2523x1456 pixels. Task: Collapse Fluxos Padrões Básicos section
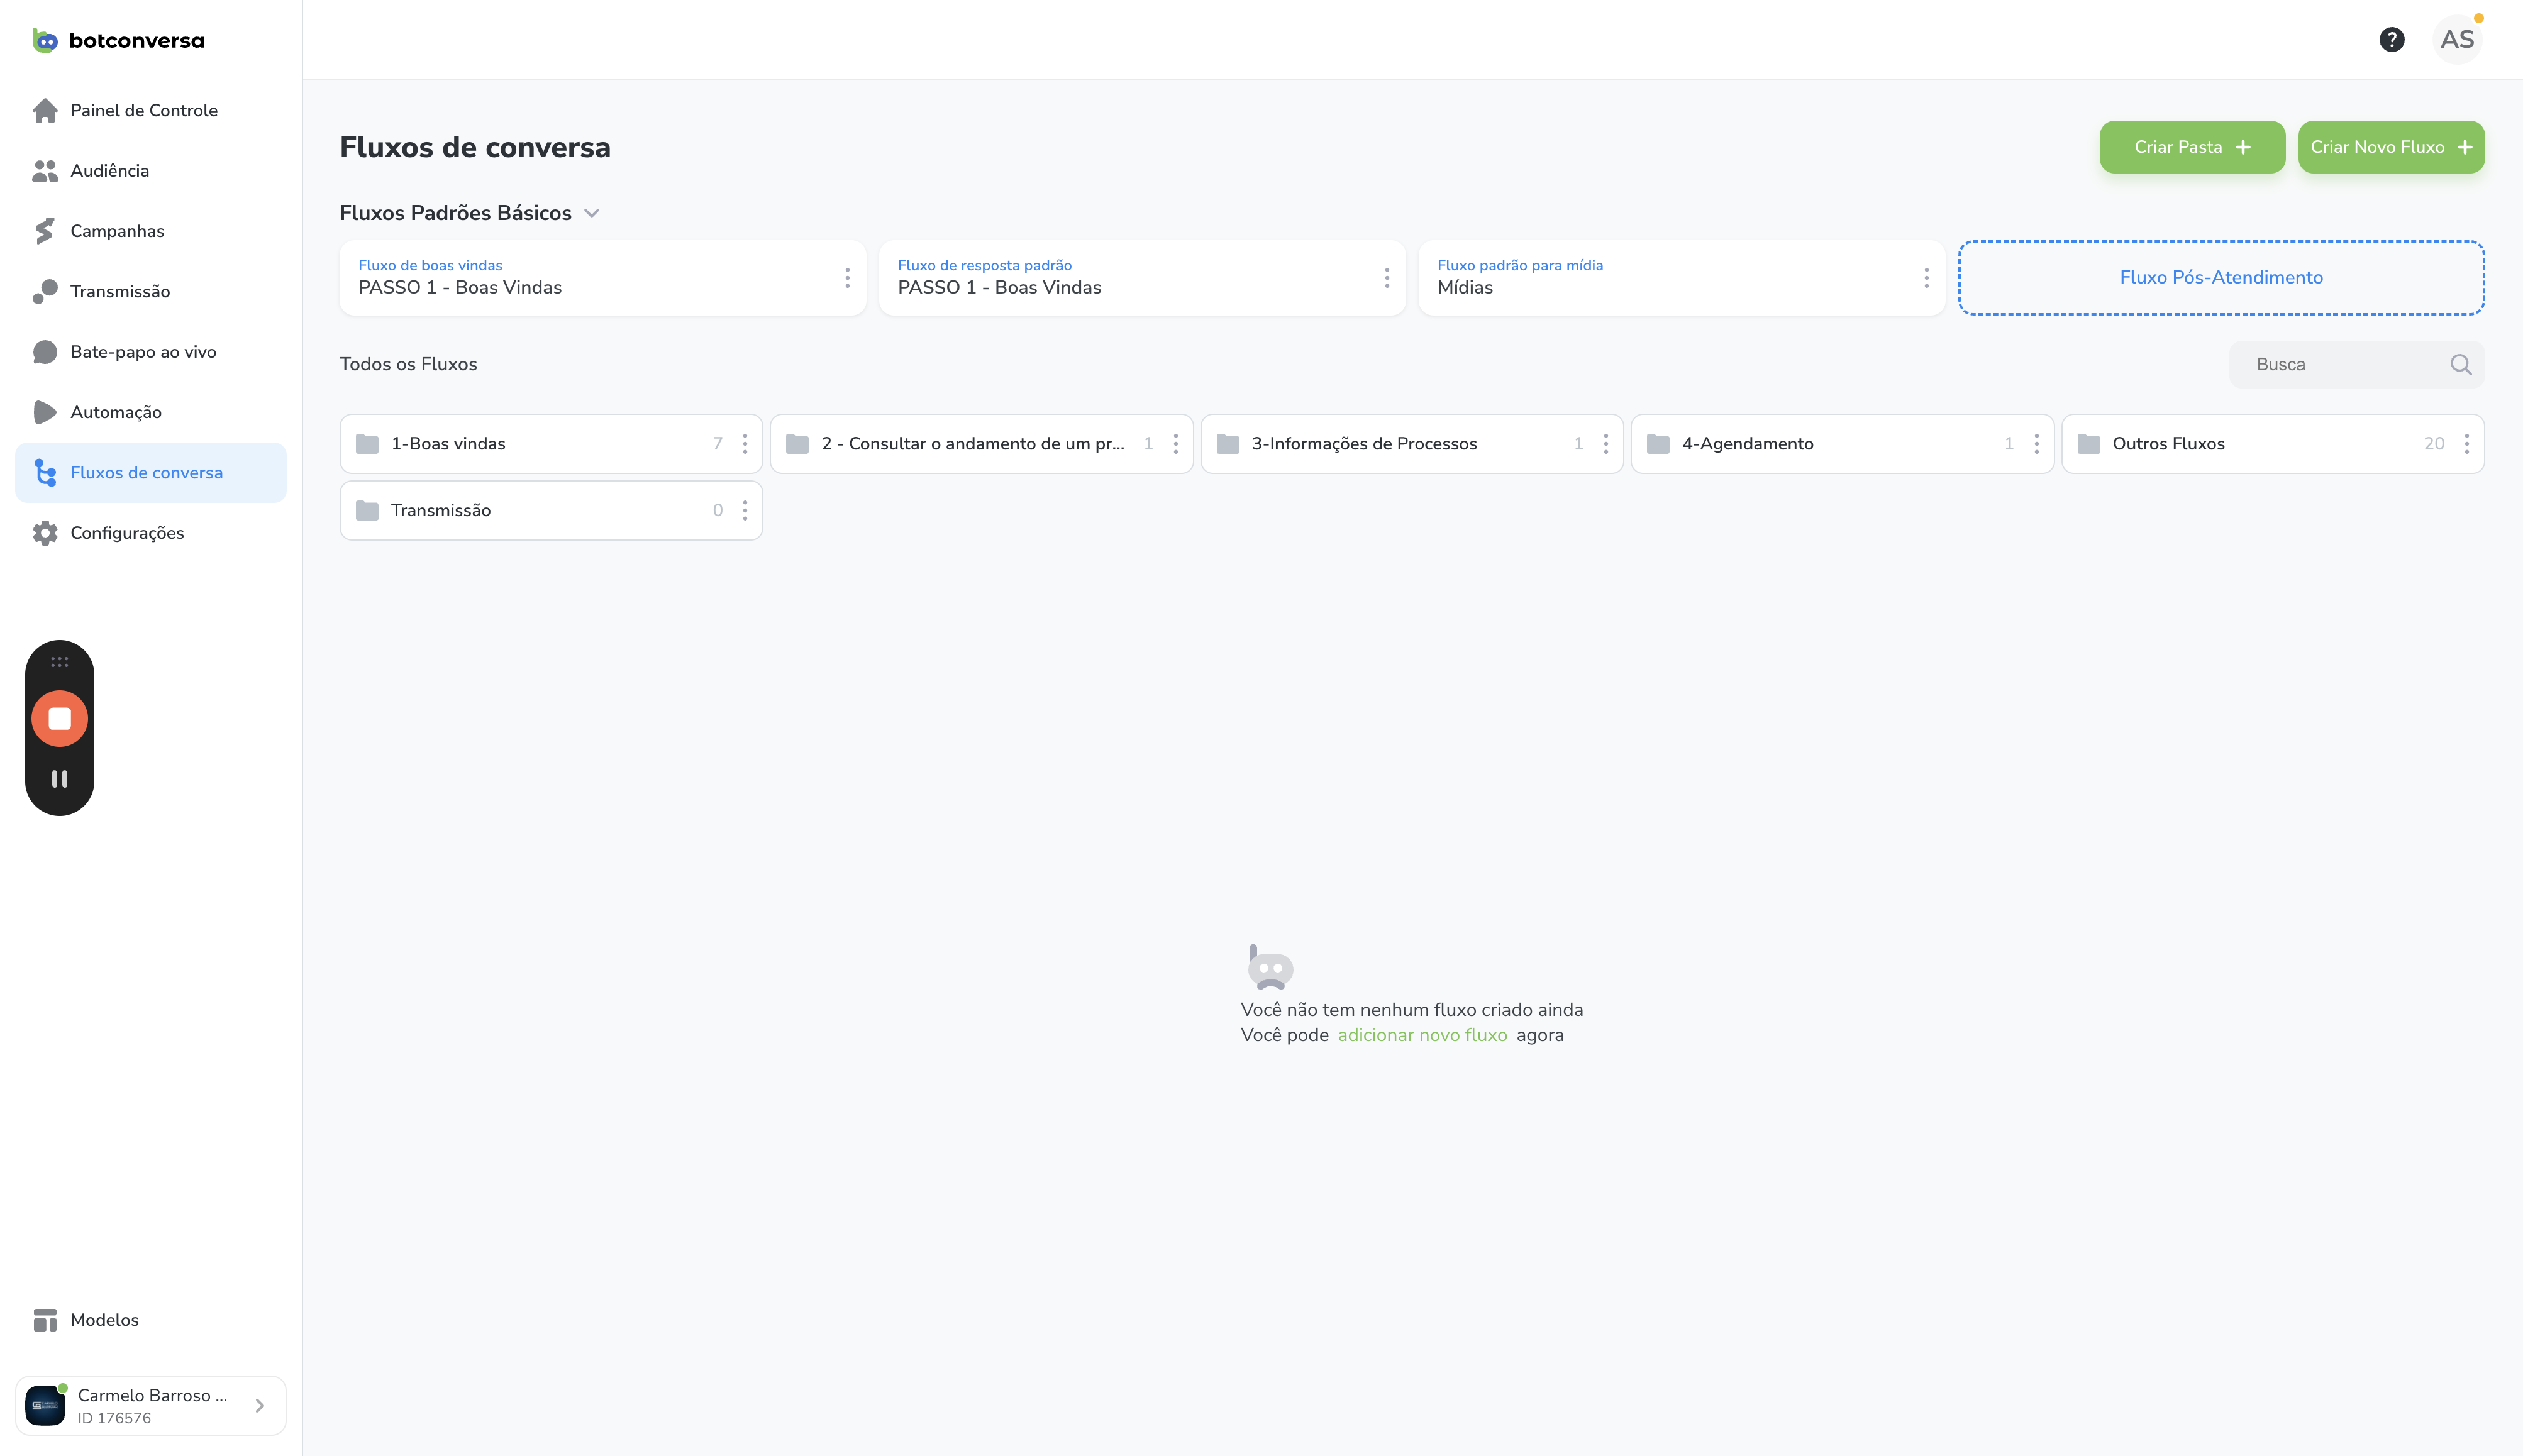click(592, 213)
